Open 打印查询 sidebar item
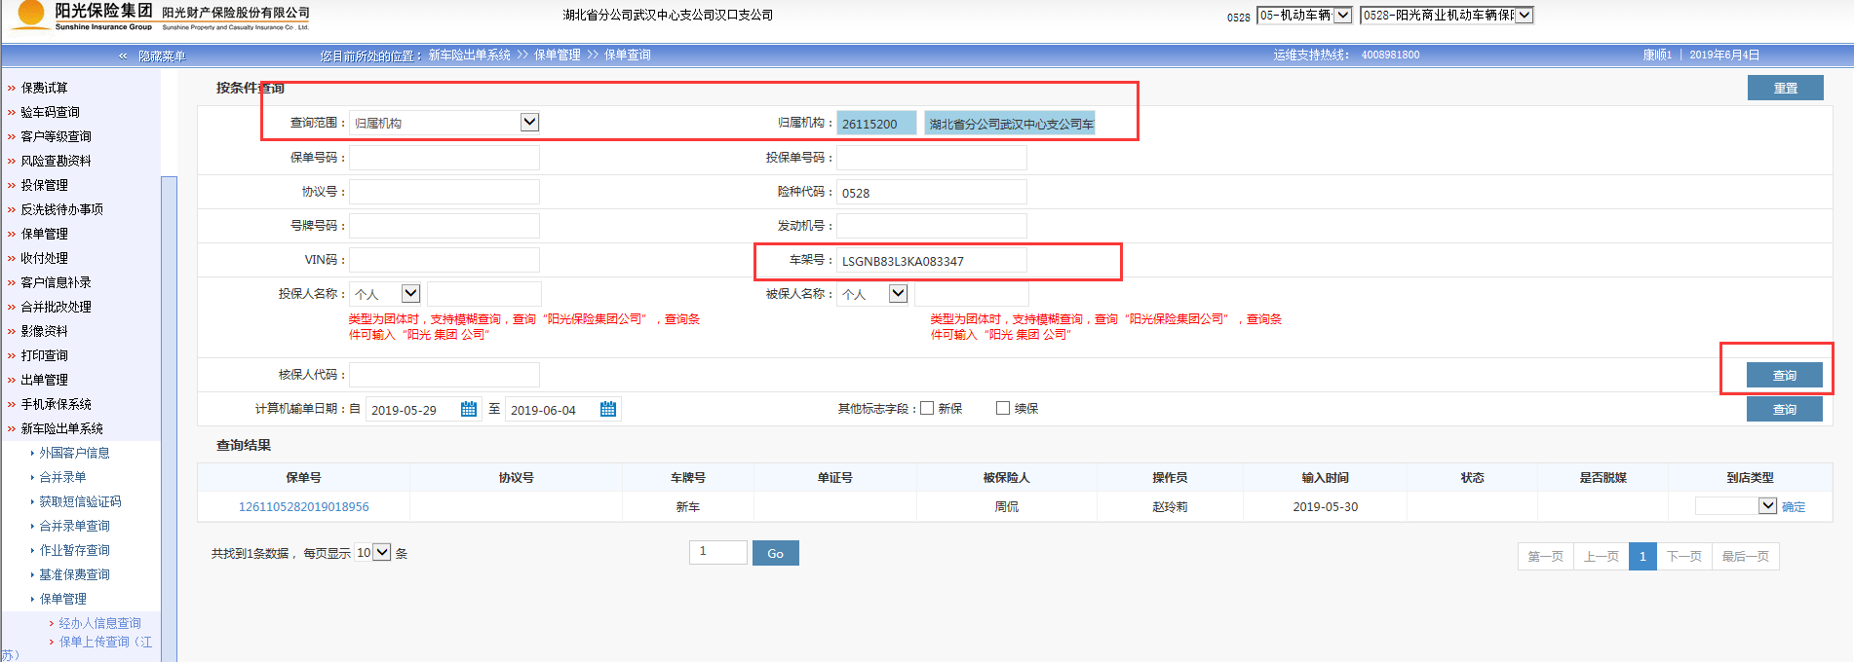Screen dimensions: 1854x662 coord(45,355)
